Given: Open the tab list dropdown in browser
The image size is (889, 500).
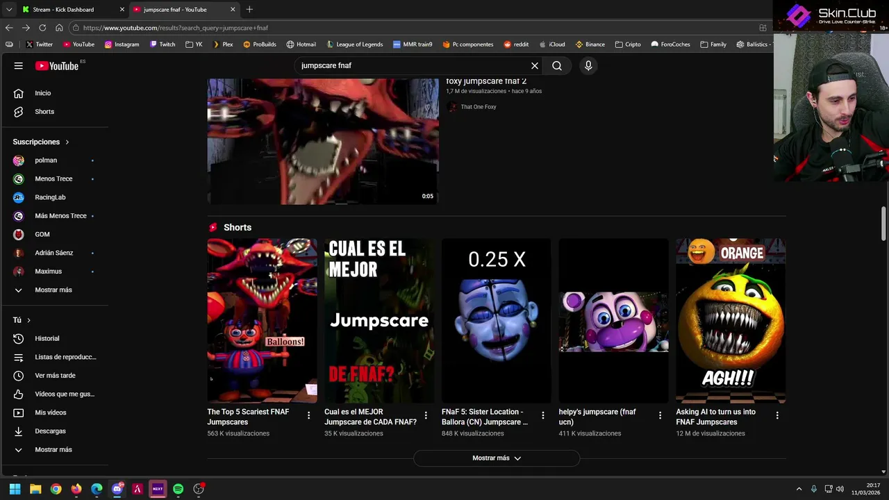Looking at the screenshot, I should pyautogui.click(x=8, y=10).
